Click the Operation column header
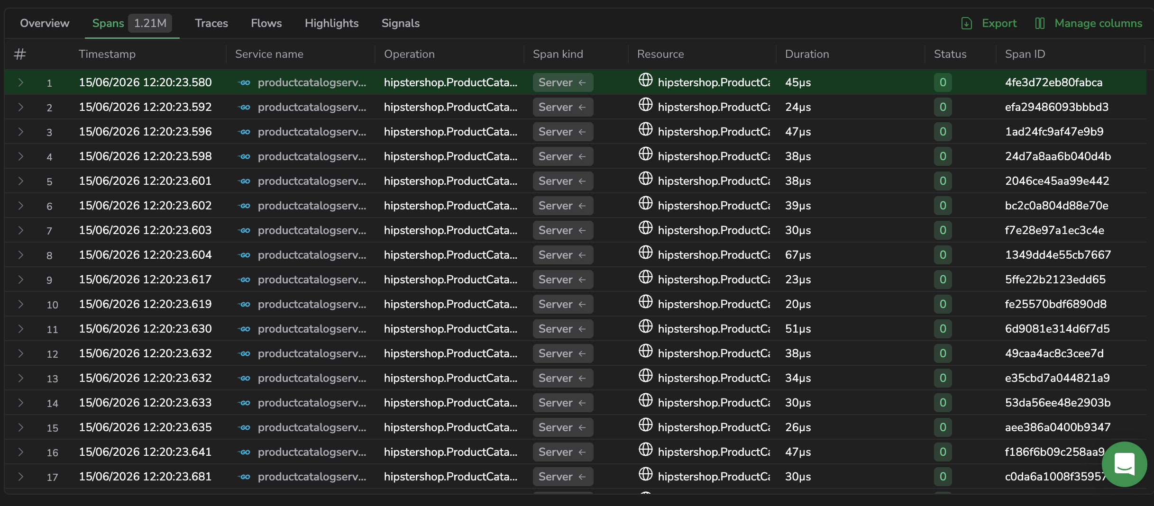The width and height of the screenshot is (1154, 506). point(409,54)
